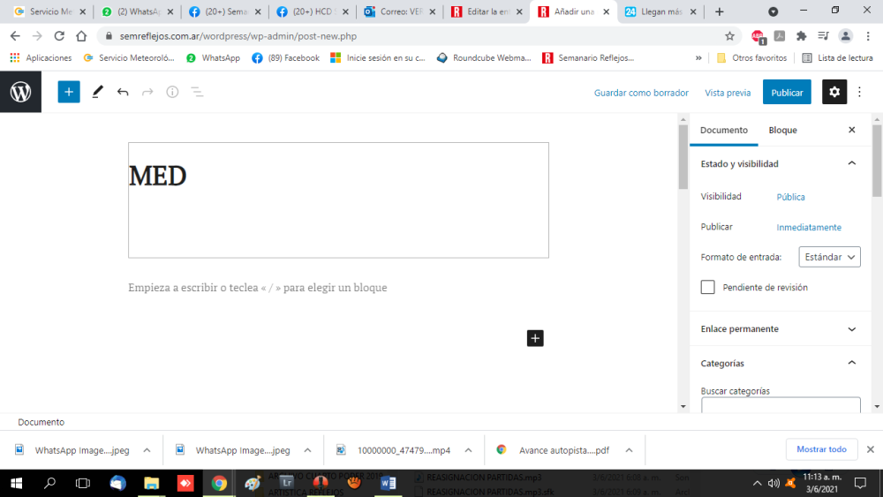Image resolution: width=883 pixels, height=497 pixels.
Task: Click the Undo arrow icon
Action: 123,92
